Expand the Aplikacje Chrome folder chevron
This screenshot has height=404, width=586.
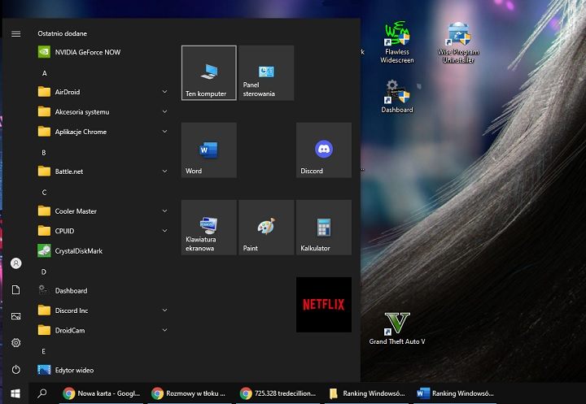coord(164,131)
